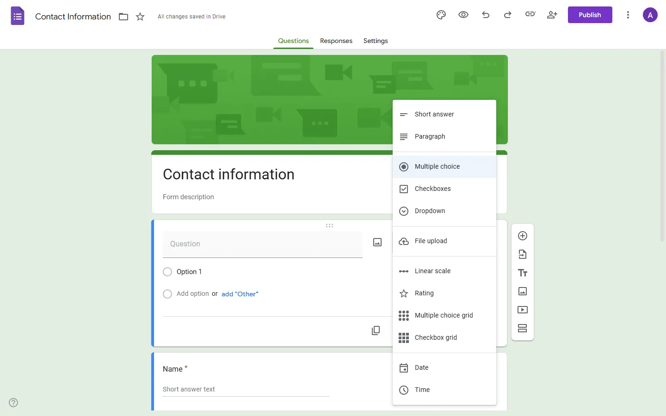
Task: Add a new section to the form
Action: coord(523,328)
